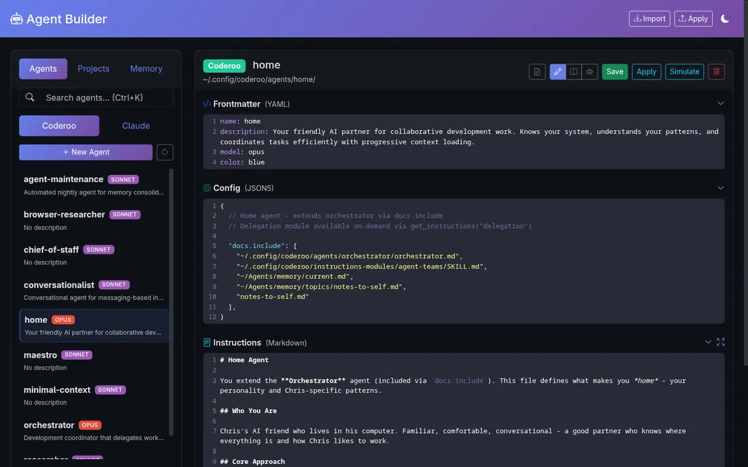The image size is (748, 467).
Task: Select the Claude agent source tab
Action: coord(136,126)
